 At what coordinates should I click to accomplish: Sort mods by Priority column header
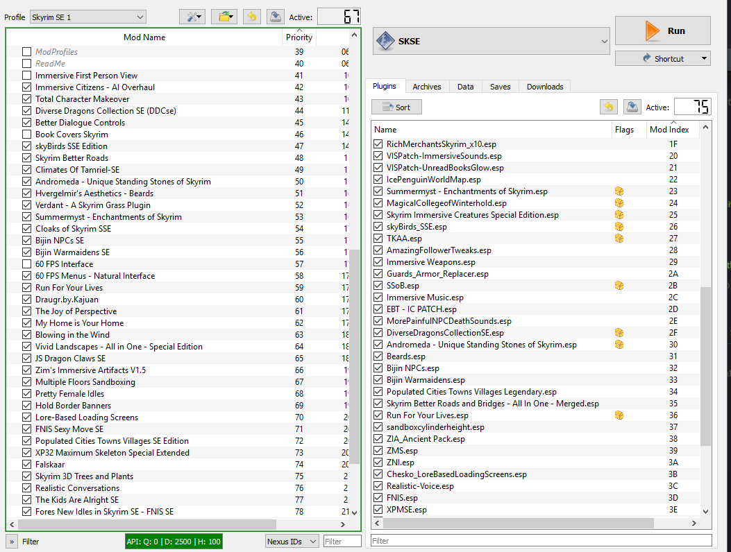point(299,37)
